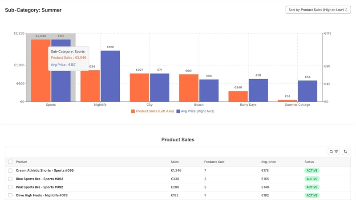This screenshot has height=200, width=356.
Task: Click the €1,246 sales value
Action: [176, 170]
